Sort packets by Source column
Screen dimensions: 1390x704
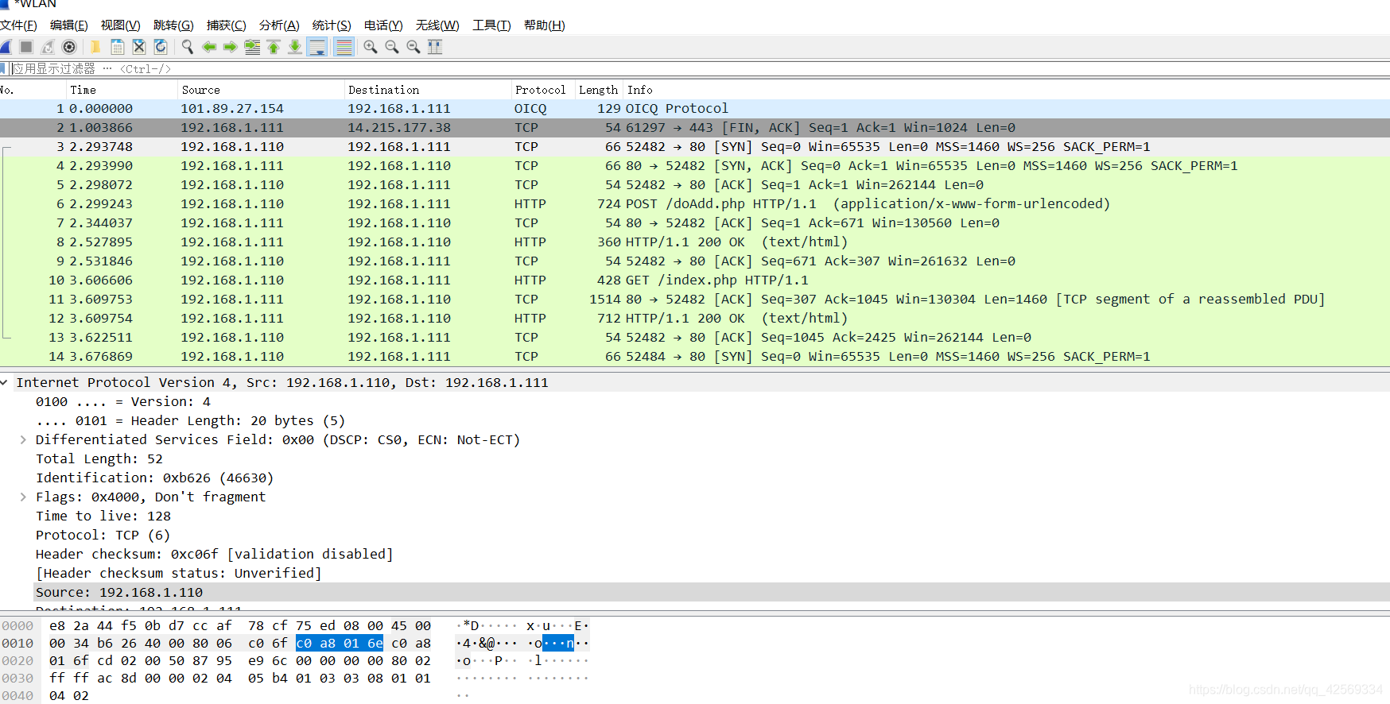click(x=261, y=90)
